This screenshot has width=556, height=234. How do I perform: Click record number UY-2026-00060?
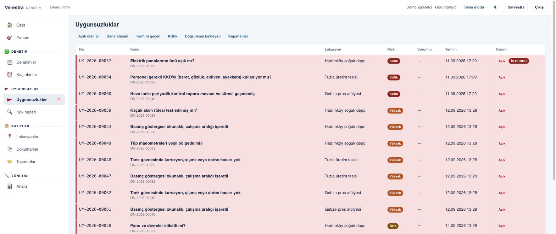(95, 94)
